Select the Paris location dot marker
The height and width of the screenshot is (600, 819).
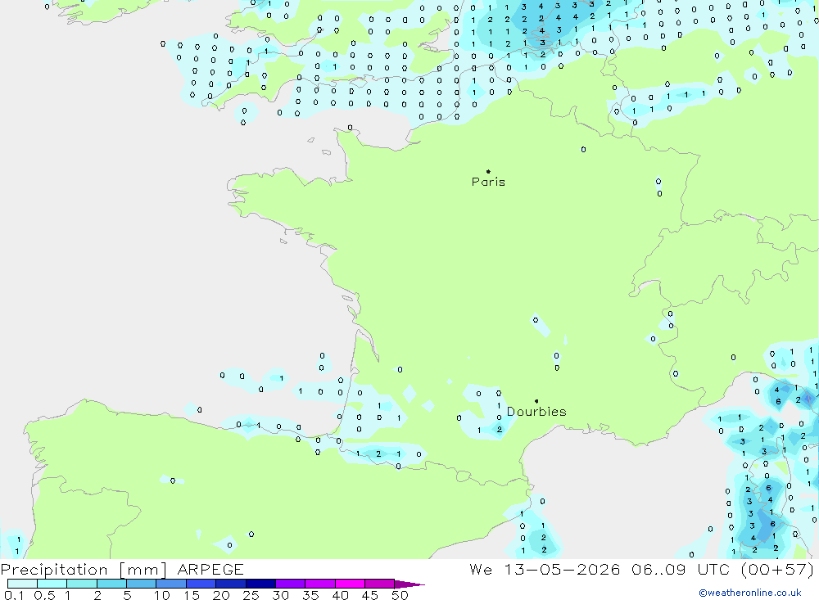488,171
